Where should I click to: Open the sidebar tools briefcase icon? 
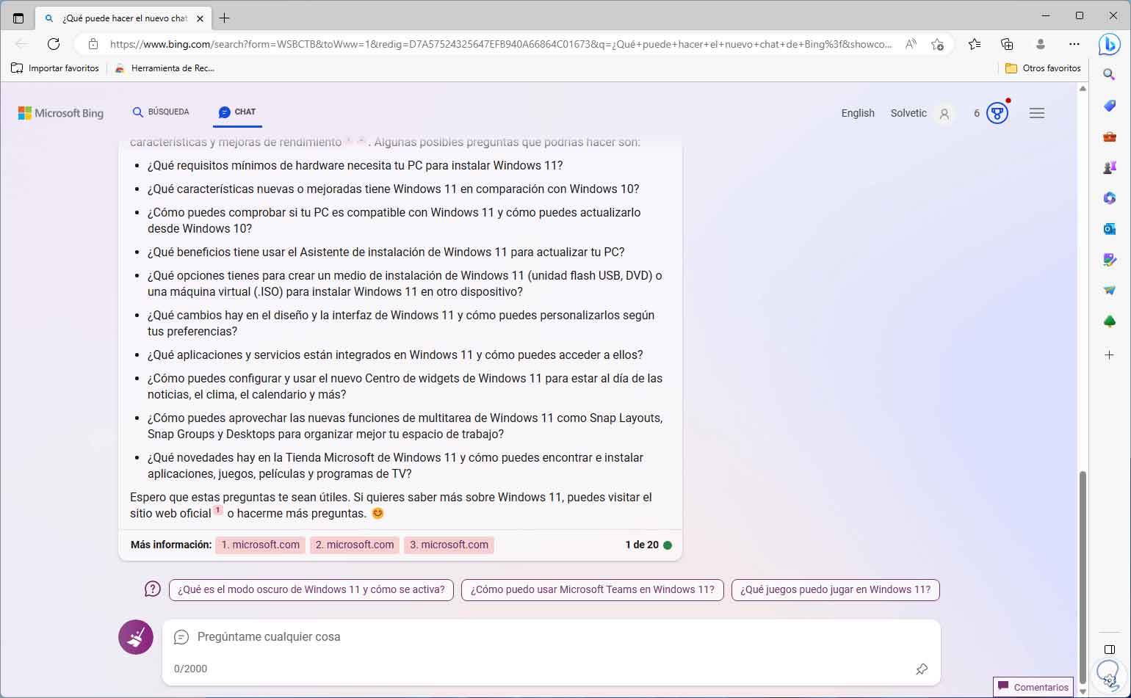[x=1110, y=137]
